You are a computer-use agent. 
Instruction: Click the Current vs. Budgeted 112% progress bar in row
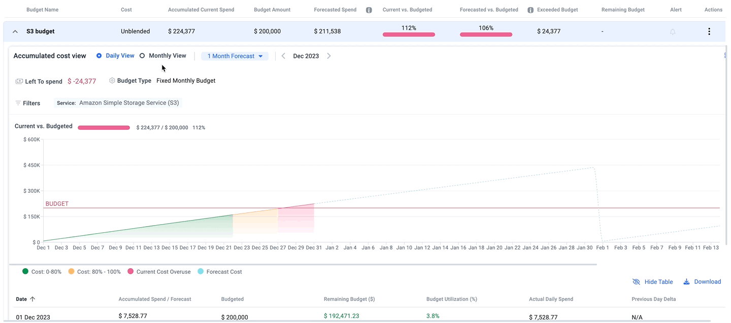click(409, 34)
